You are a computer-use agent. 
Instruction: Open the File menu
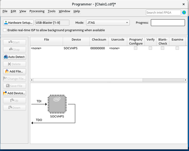click(5, 11)
